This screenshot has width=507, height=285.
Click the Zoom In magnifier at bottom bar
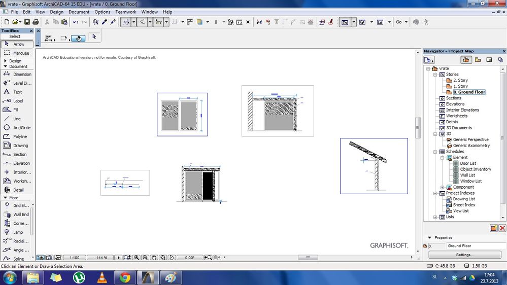tap(137, 258)
